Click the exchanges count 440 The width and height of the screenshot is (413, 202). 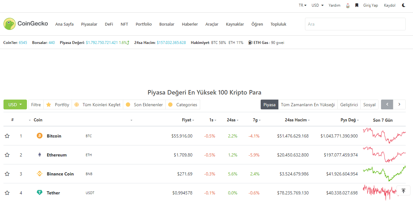(52, 42)
